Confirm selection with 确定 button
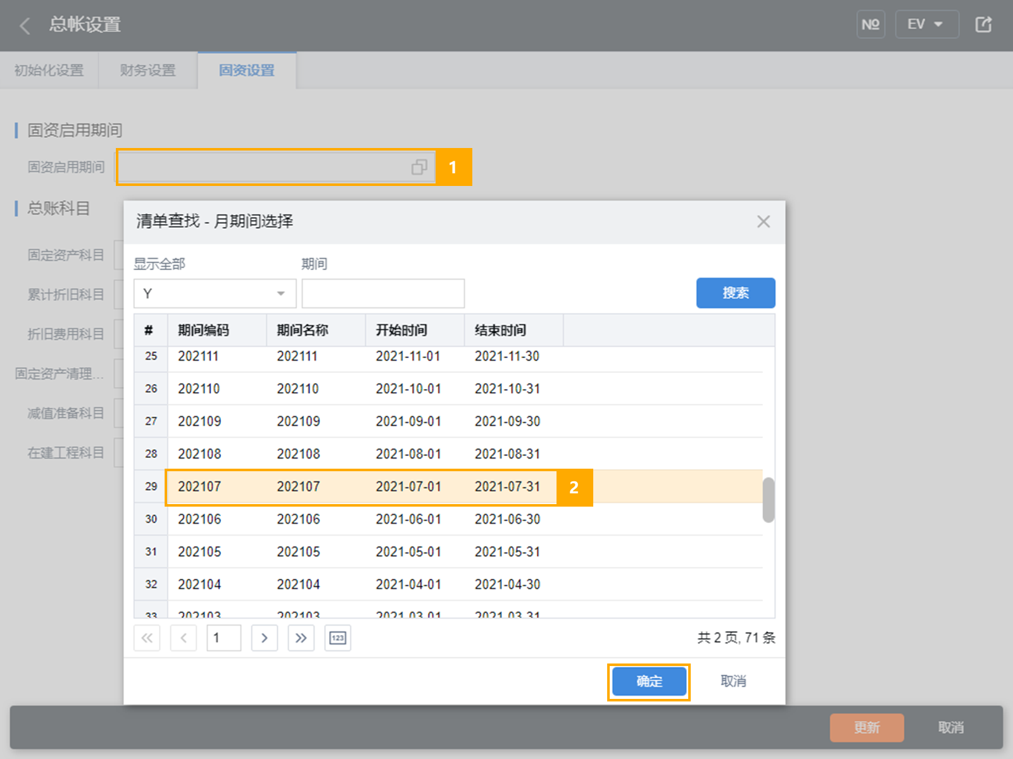1013x759 pixels. pyautogui.click(x=650, y=681)
